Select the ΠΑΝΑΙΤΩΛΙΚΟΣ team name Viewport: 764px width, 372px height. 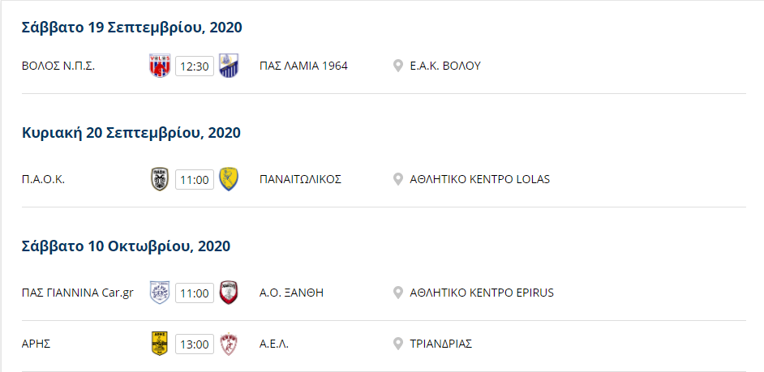[x=301, y=180]
